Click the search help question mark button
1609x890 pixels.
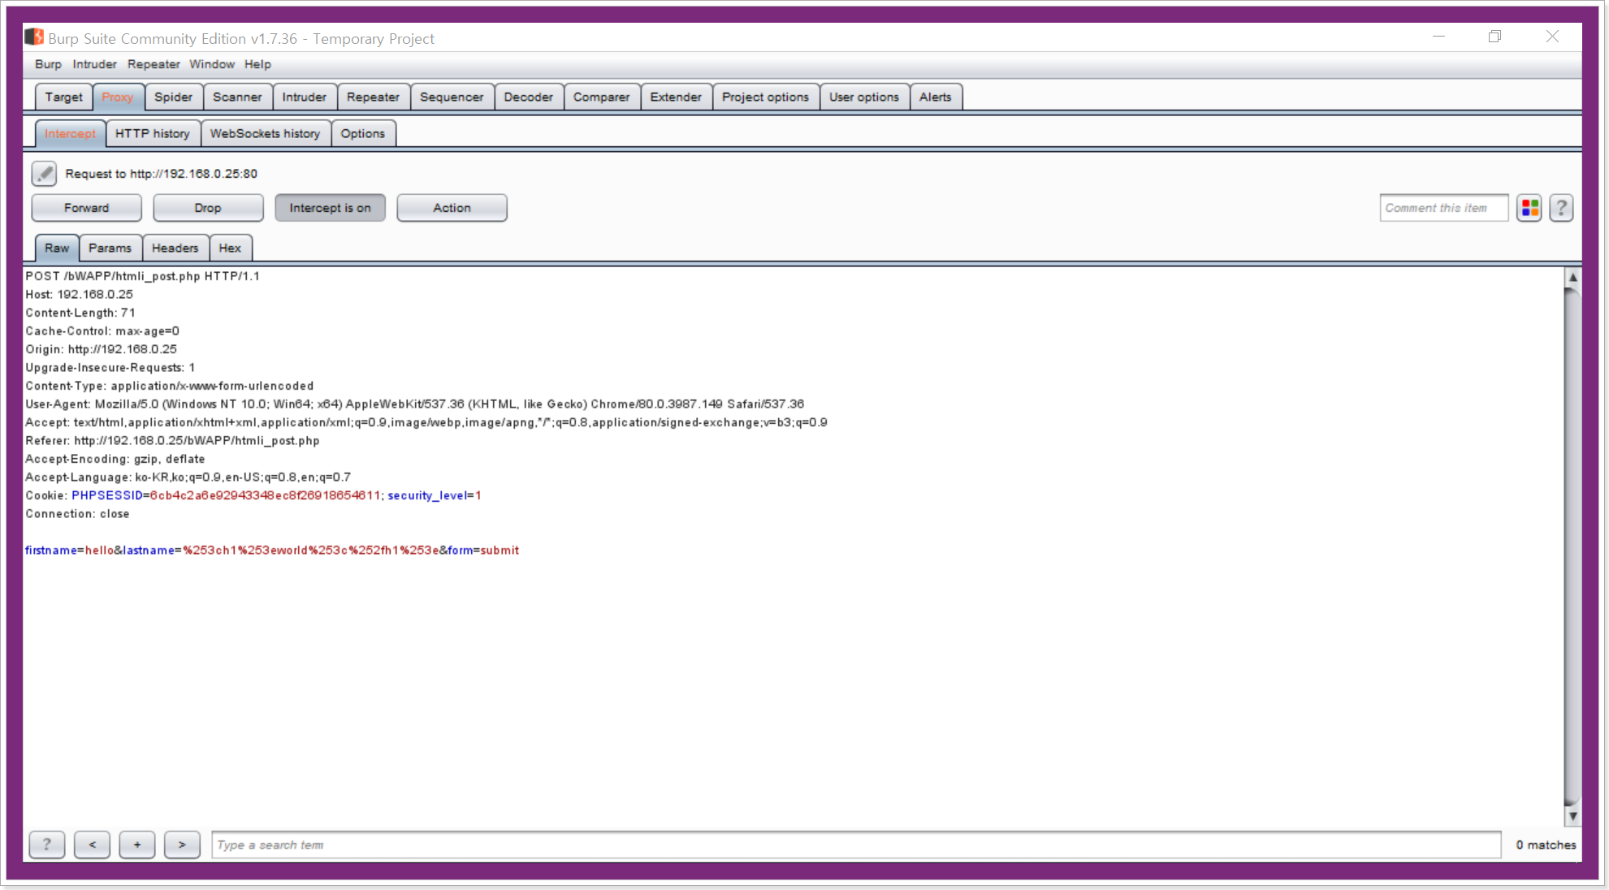pyautogui.click(x=47, y=845)
